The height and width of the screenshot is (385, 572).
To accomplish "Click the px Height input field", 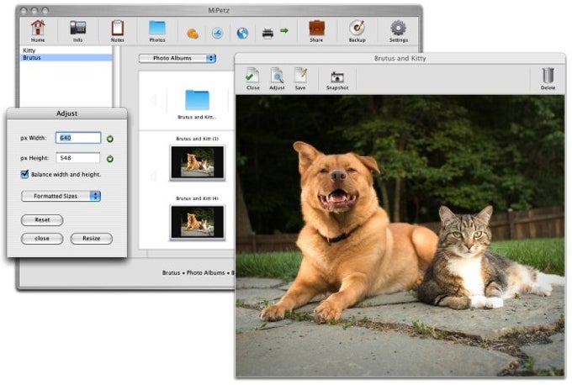I will click(x=78, y=158).
